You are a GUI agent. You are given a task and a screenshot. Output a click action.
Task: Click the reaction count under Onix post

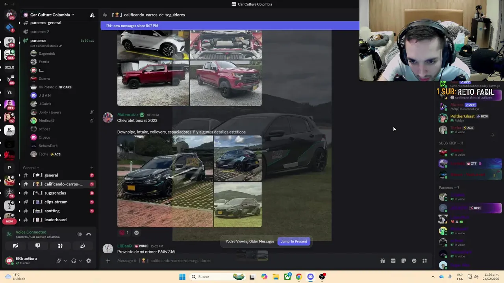click(124, 233)
